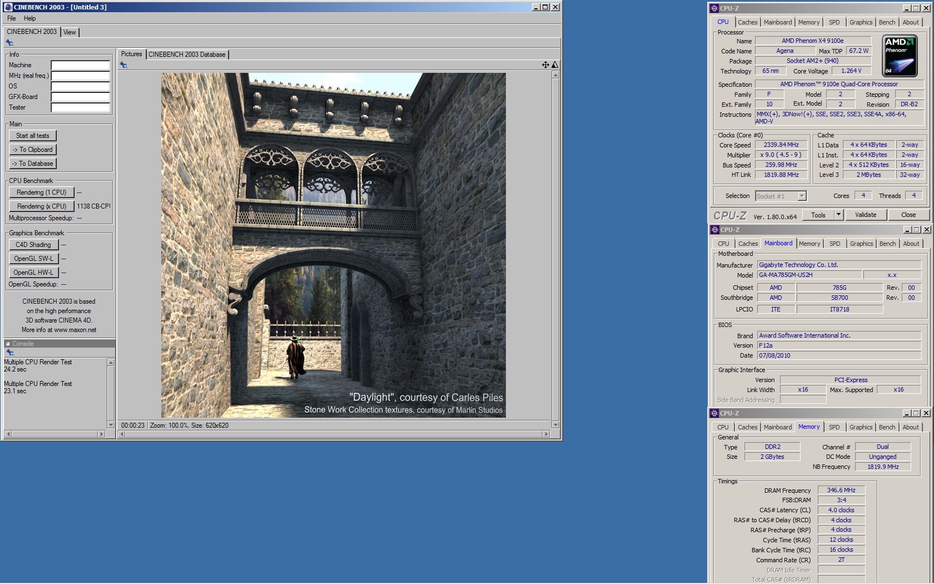Click the Start all tests button

[32, 136]
